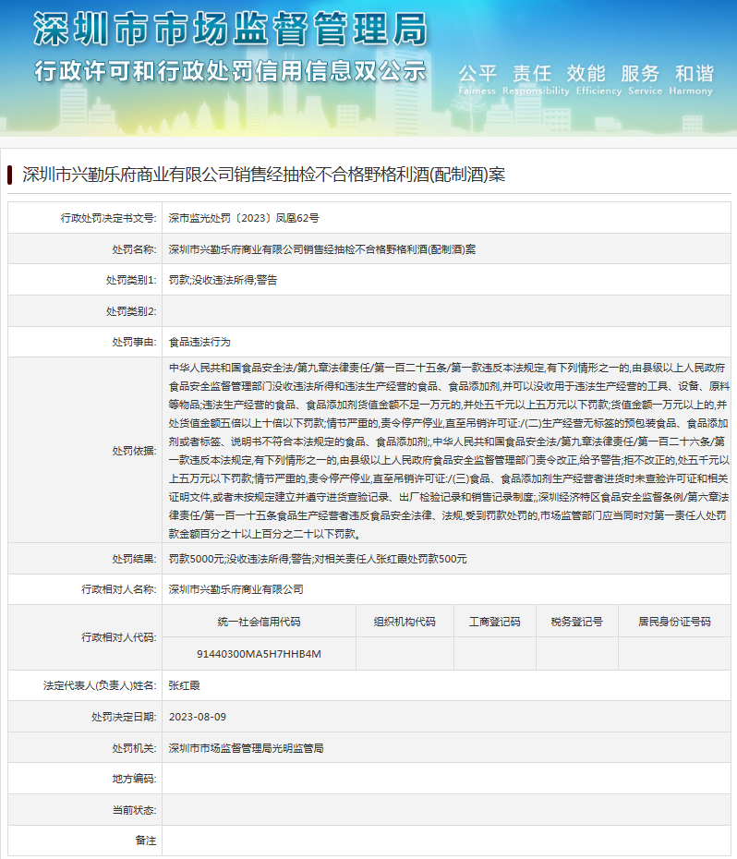Click the slogan word 和谐 Harmony

point(691,80)
